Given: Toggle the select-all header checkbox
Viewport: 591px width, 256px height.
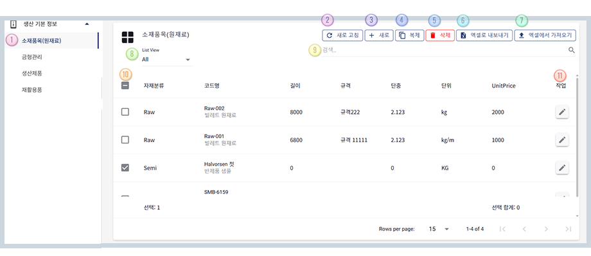Looking at the screenshot, I should (x=125, y=85).
